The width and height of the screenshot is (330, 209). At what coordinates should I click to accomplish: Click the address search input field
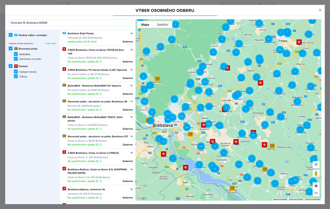pyautogui.click(x=70, y=23)
